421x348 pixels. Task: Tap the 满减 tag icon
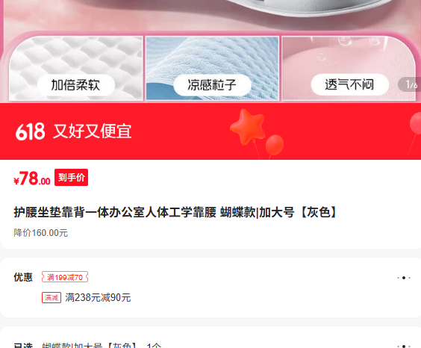tap(52, 297)
